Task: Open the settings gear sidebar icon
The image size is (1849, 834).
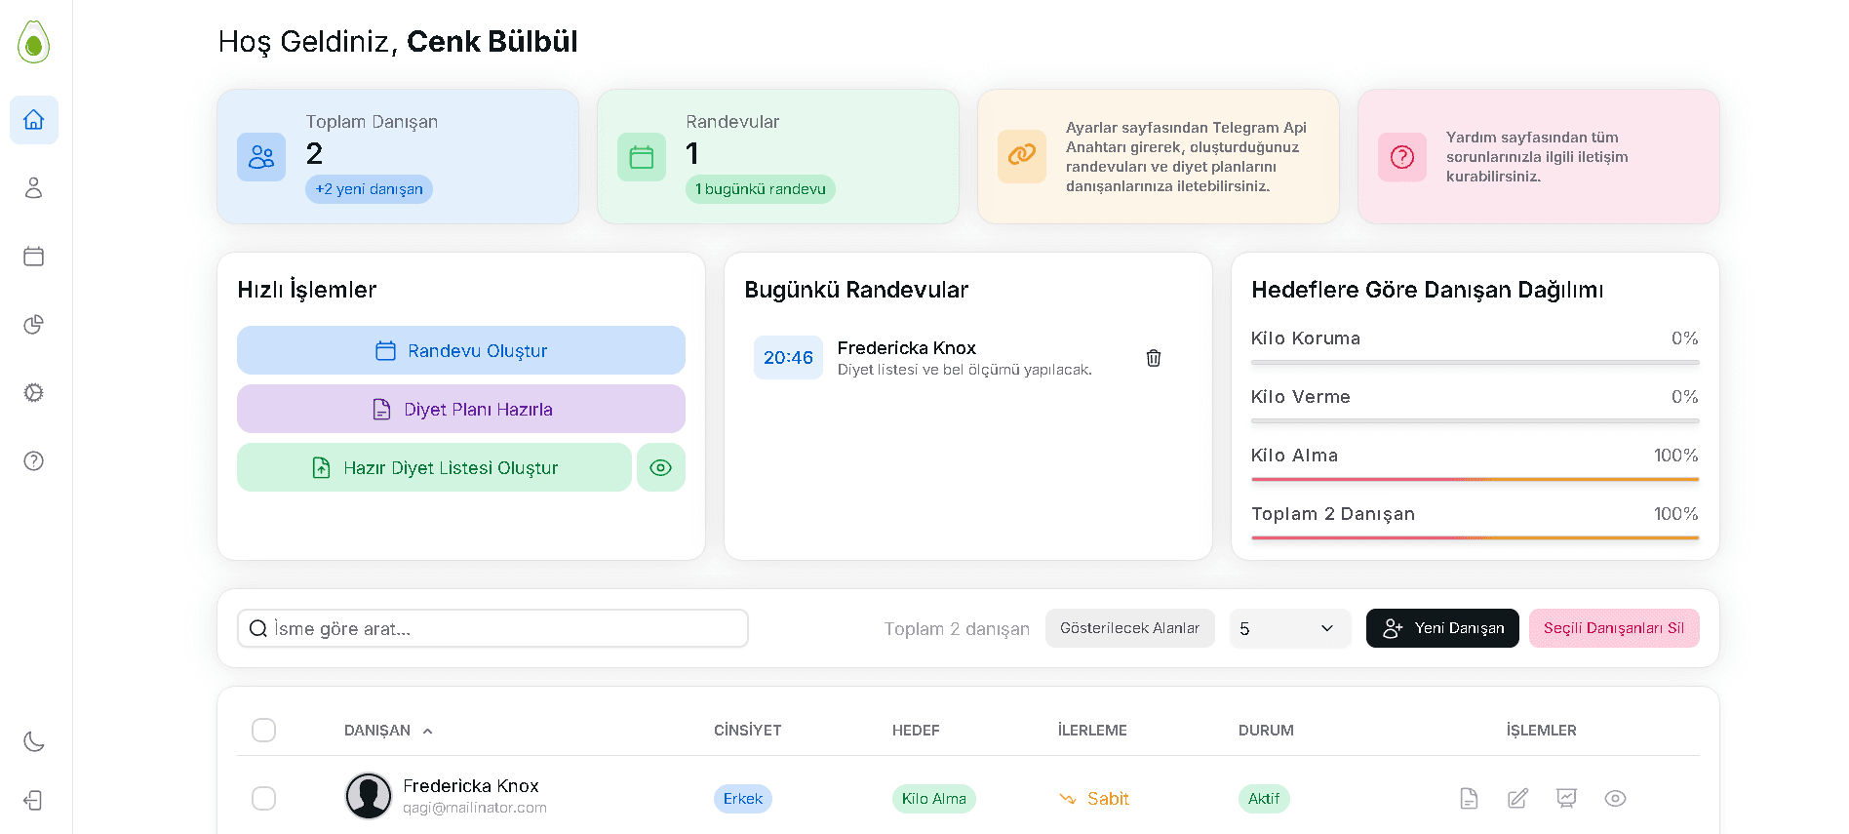Action: 34,392
